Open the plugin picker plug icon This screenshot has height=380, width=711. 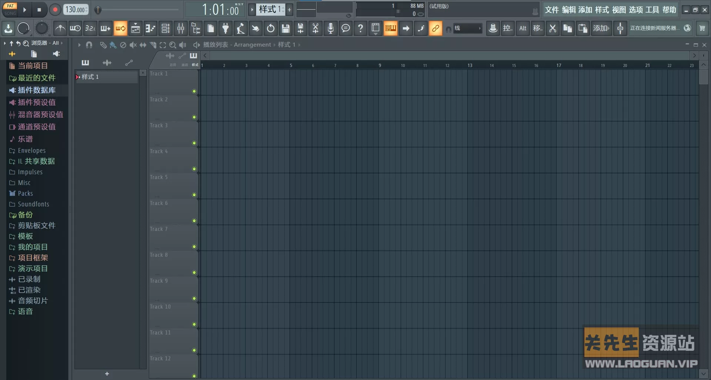pos(226,28)
